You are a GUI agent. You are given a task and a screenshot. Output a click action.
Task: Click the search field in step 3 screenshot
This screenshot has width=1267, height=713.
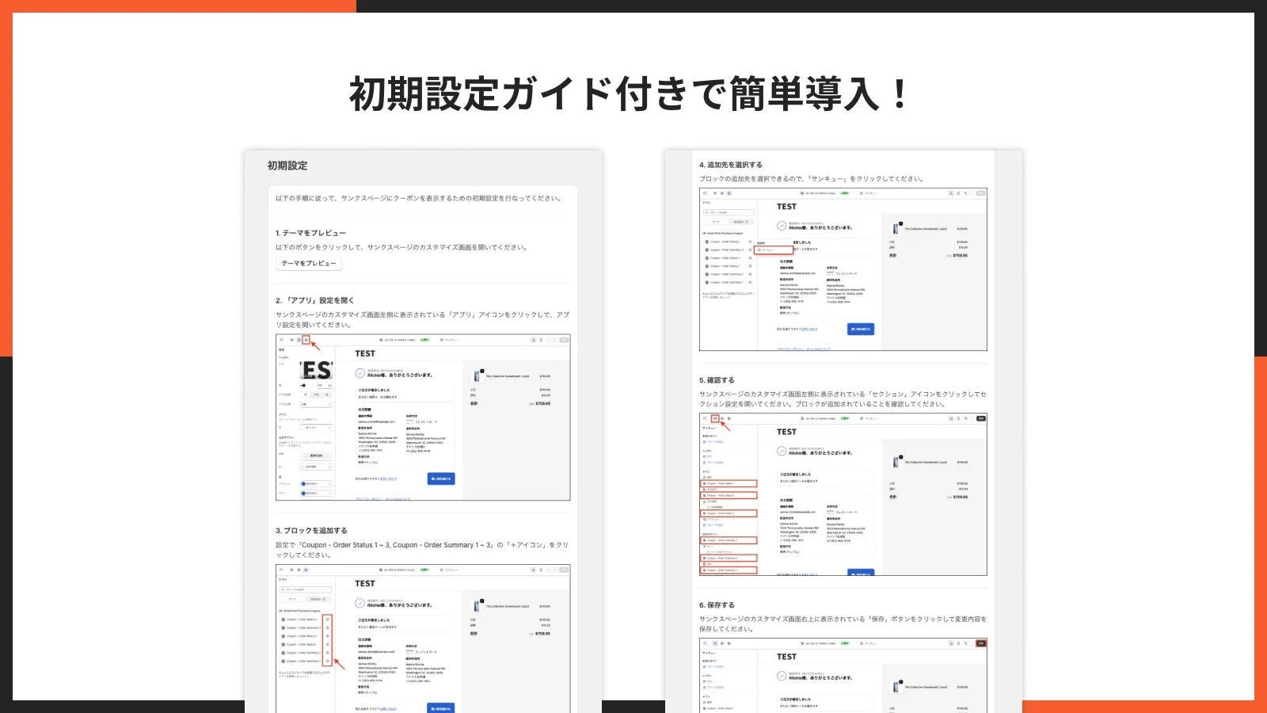coord(305,589)
